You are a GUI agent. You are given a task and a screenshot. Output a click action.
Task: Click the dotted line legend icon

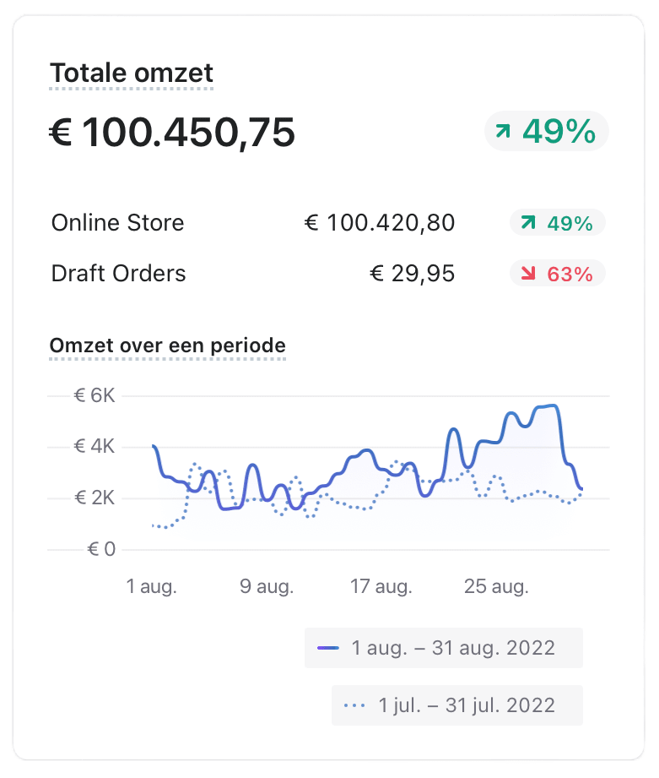click(354, 705)
